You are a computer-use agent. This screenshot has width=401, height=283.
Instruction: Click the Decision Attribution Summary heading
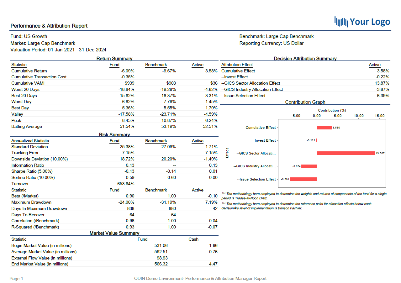coord(305,59)
